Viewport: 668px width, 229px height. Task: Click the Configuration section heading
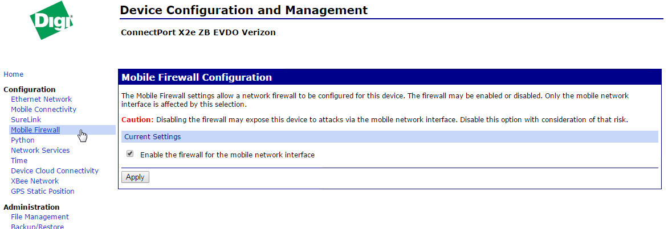coord(30,89)
